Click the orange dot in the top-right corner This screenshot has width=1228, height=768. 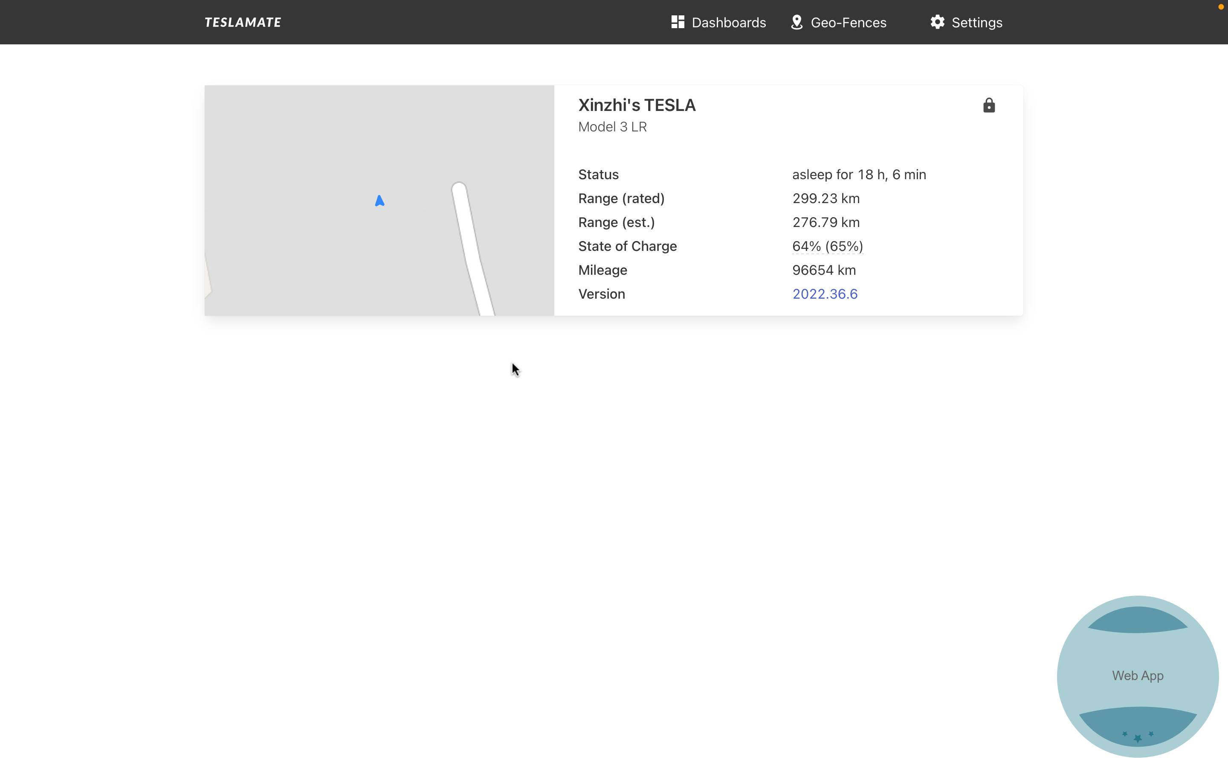(1220, 7)
